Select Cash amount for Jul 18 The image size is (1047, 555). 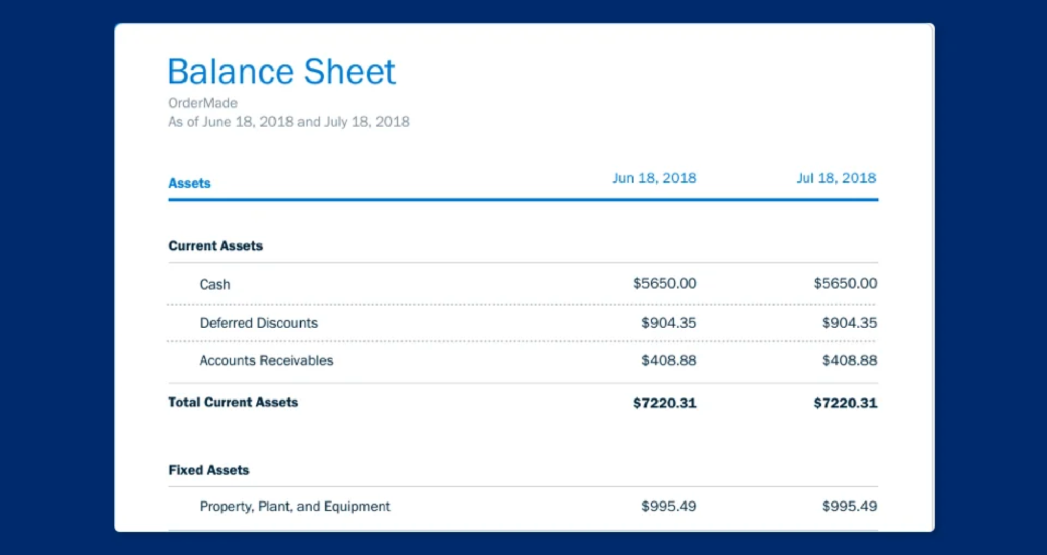coord(845,283)
